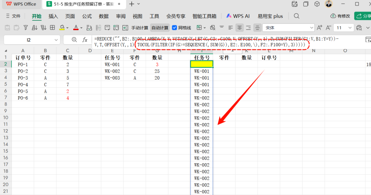Open the user profile avatar
The width and height of the screenshot is (371, 195).
point(329,4)
